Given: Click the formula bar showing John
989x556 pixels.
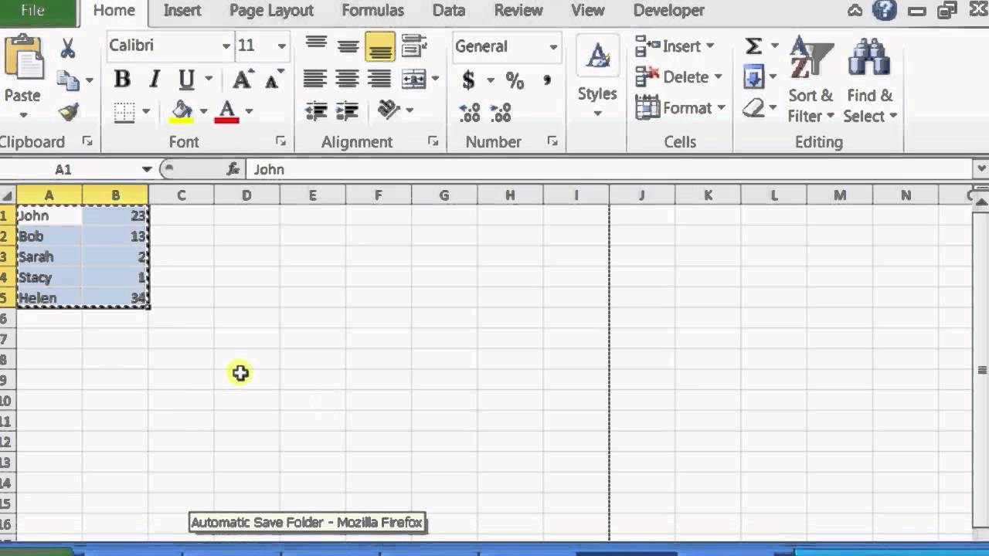Looking at the screenshot, I should pyautogui.click(x=610, y=169).
